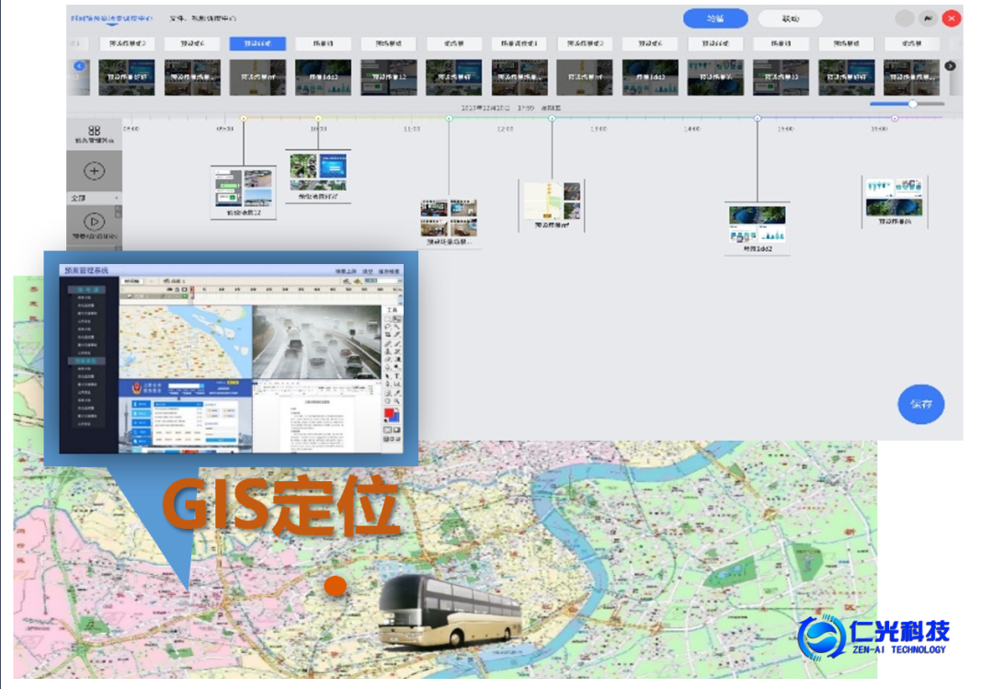Click the circular plus add icon

(x=94, y=172)
